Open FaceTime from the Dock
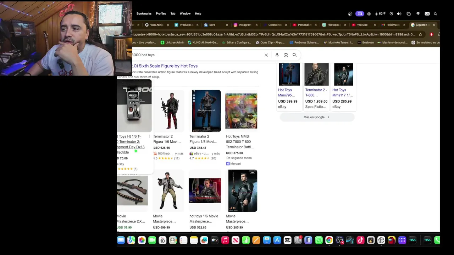The height and width of the screenshot is (255, 454). [x=152, y=240]
